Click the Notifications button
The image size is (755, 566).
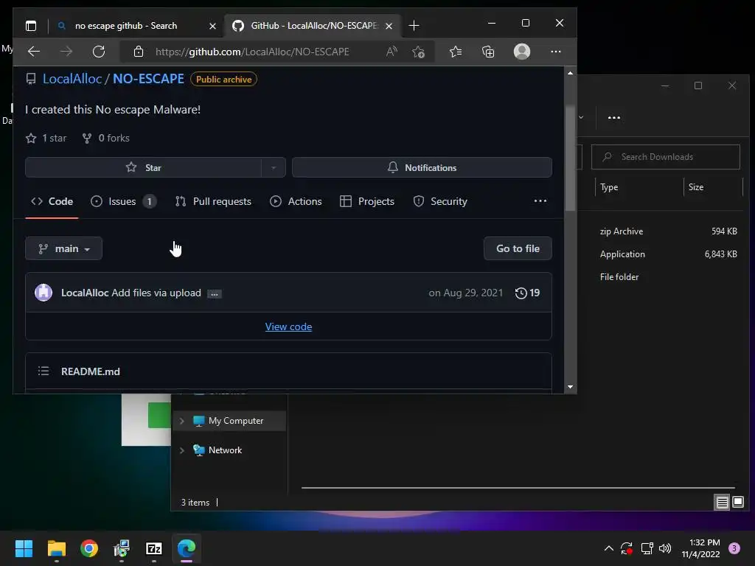tap(422, 167)
